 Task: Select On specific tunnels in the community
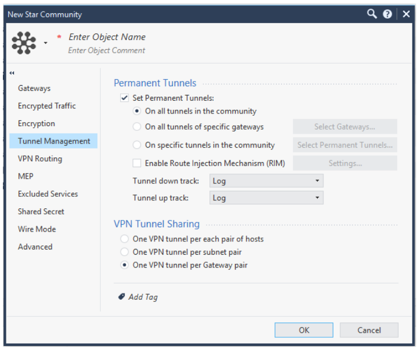[137, 145]
